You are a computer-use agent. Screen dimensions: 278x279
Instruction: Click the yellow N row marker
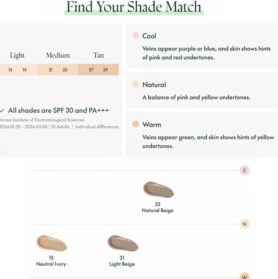coord(244,224)
